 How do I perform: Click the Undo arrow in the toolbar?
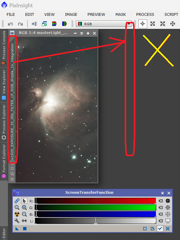pos(10,24)
